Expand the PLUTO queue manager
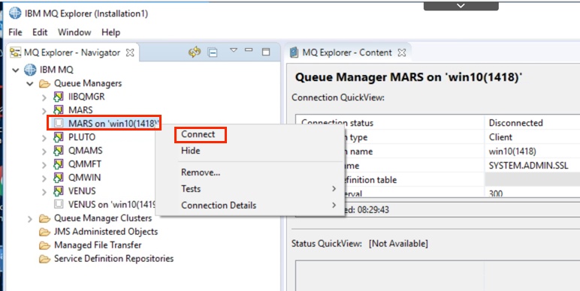This screenshot has height=291, width=580. click(x=44, y=138)
